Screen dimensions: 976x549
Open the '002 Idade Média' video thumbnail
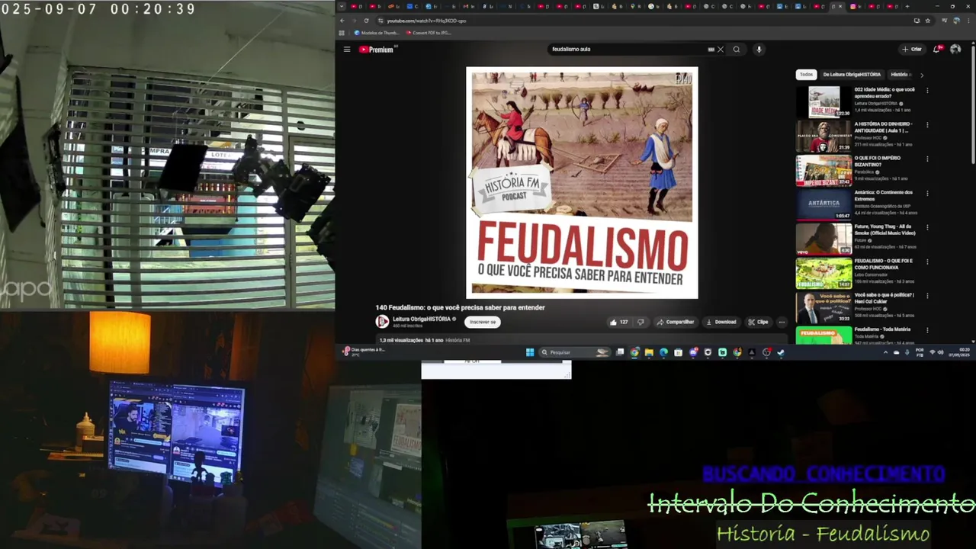tap(823, 102)
